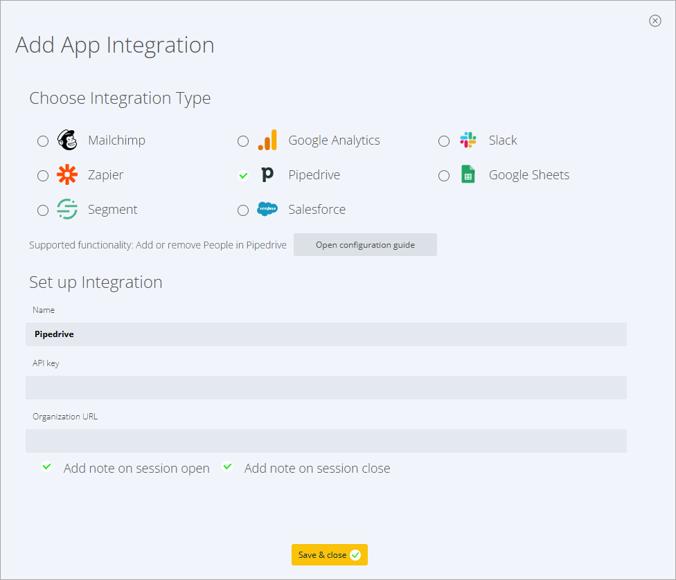Click the Add note on session open label
This screenshot has height=580, width=676.
pos(136,469)
